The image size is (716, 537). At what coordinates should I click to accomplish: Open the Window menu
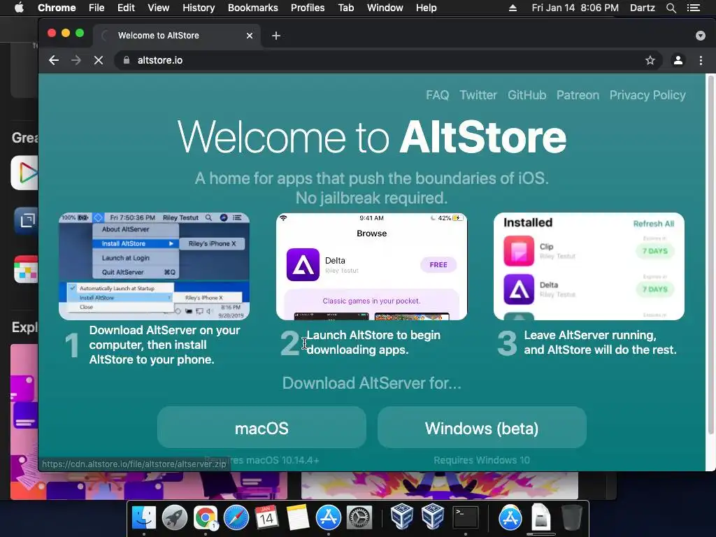[x=385, y=8]
